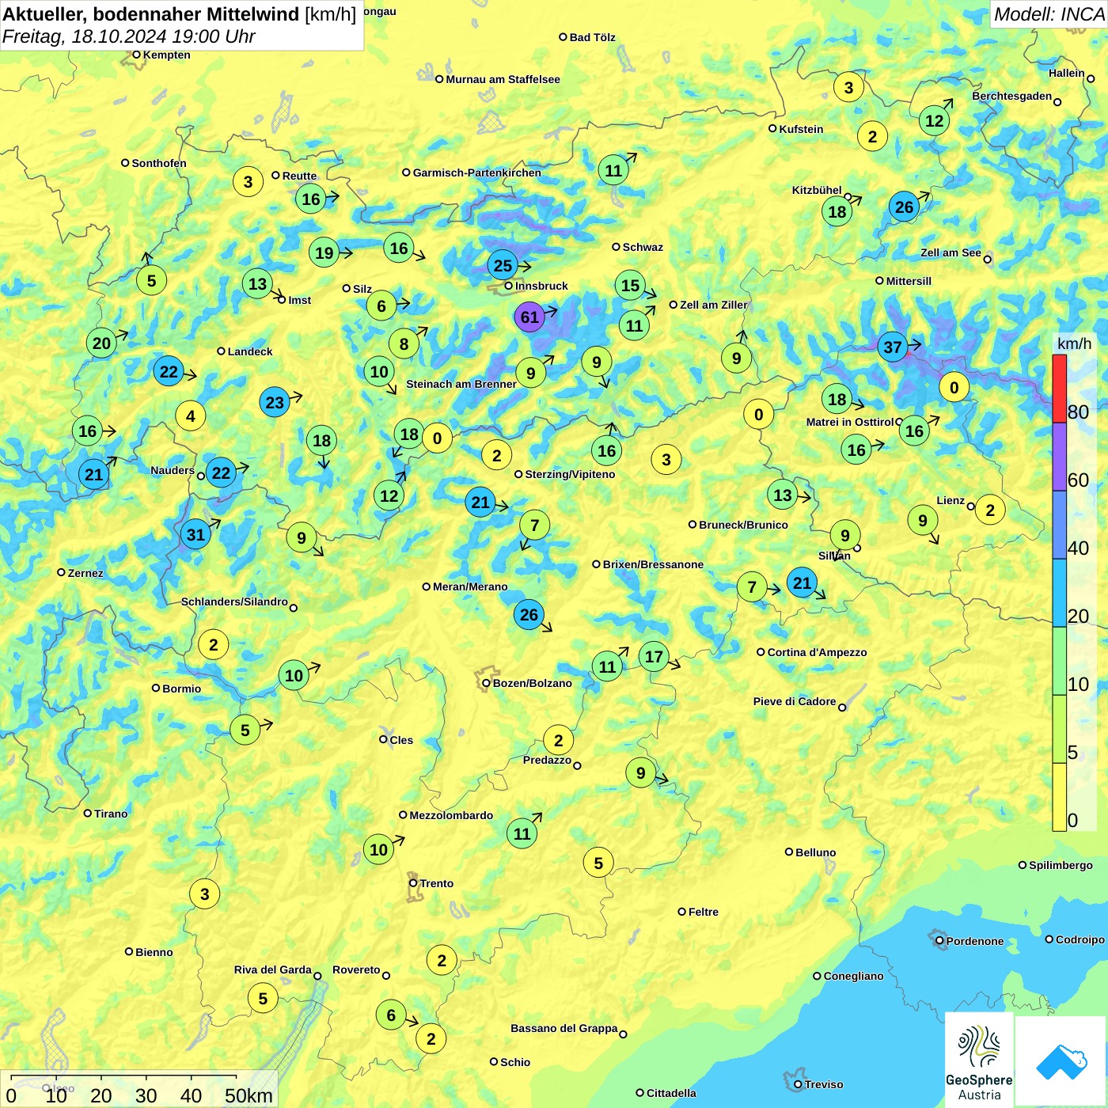Select the Meran/Merano label
1108x1108 pixels.
click(x=470, y=586)
